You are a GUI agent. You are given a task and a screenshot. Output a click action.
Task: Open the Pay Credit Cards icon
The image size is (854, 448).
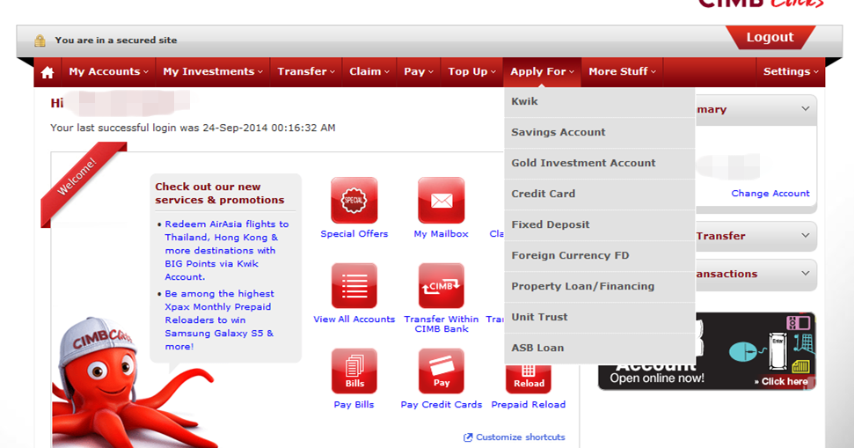[x=442, y=371]
